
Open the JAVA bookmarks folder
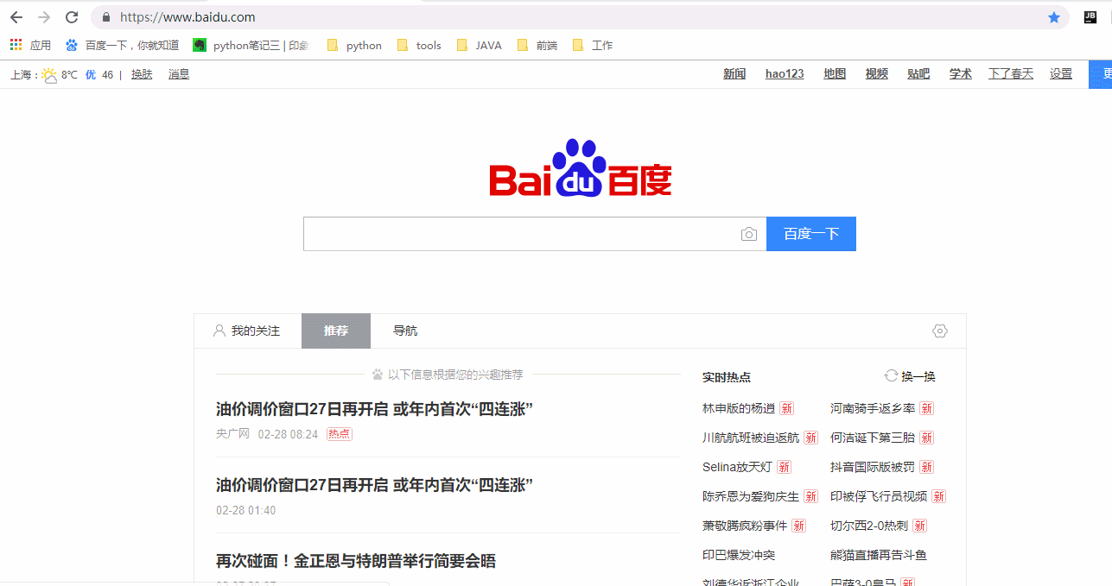click(x=479, y=45)
